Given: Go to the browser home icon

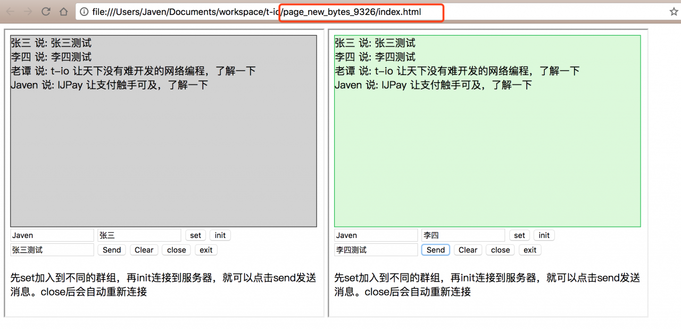Looking at the screenshot, I should click(x=63, y=11).
